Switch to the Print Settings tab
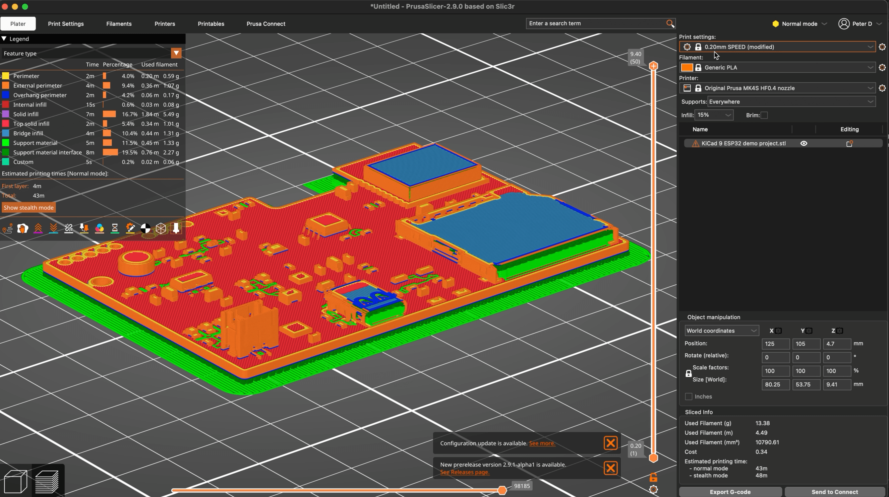Image resolution: width=889 pixels, height=497 pixels. [66, 24]
